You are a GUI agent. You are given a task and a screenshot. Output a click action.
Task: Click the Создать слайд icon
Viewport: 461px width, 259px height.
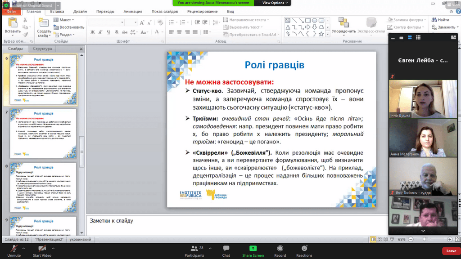pos(44,23)
